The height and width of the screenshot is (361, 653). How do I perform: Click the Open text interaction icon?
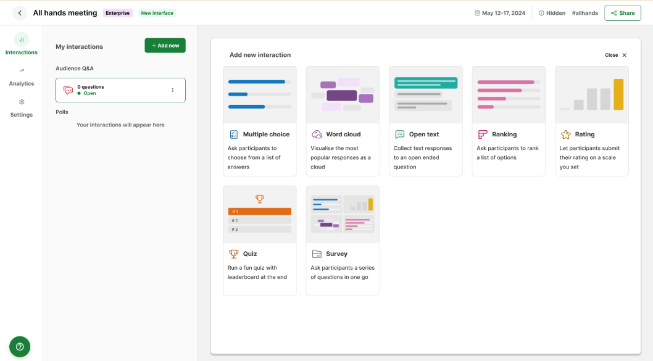pyautogui.click(x=399, y=134)
